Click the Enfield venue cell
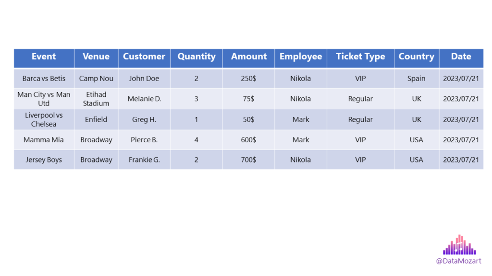This screenshot has height=276, width=492. (96, 119)
